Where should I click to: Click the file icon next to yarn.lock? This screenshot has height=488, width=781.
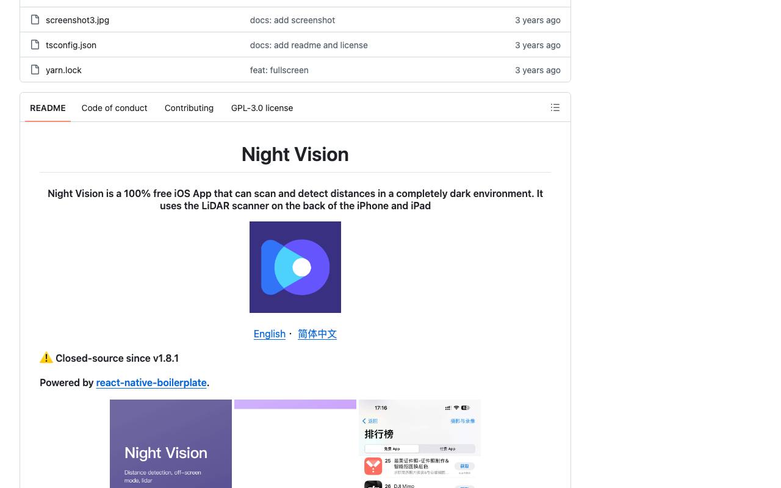click(35, 70)
